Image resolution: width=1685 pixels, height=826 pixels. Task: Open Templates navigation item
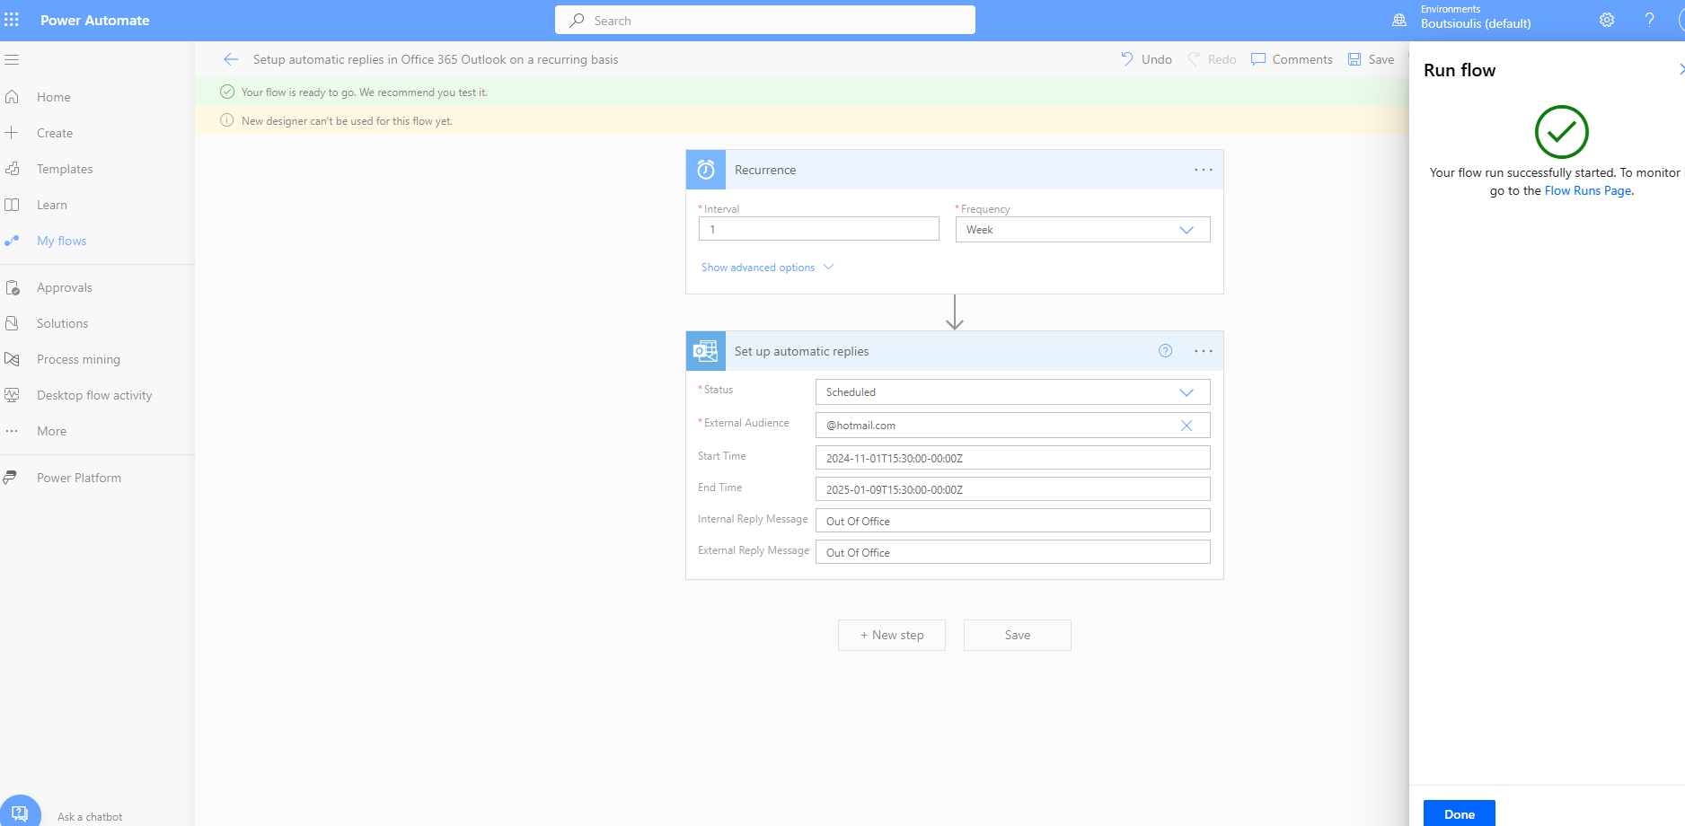(65, 169)
